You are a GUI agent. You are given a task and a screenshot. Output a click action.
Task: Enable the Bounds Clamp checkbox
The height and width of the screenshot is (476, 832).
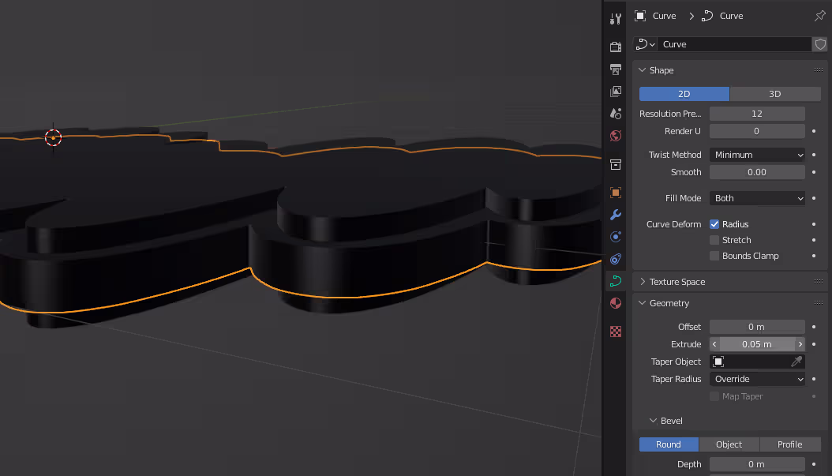(x=714, y=256)
